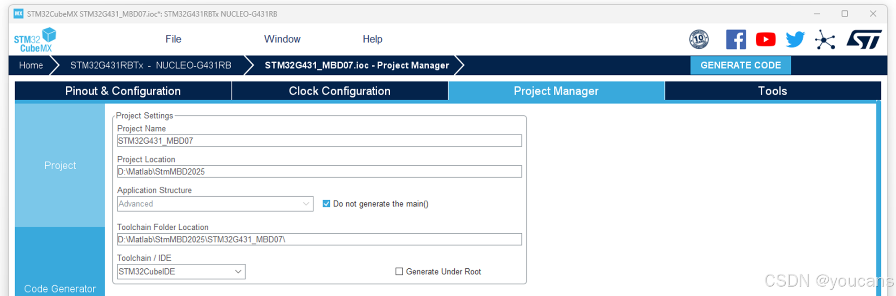Click the ST community network icon
Viewport: 896px width, 296px height.
[x=825, y=39]
